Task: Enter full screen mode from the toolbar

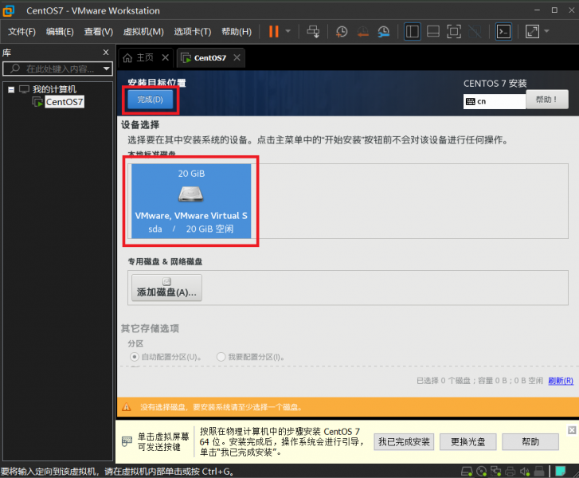Action: 454,32
